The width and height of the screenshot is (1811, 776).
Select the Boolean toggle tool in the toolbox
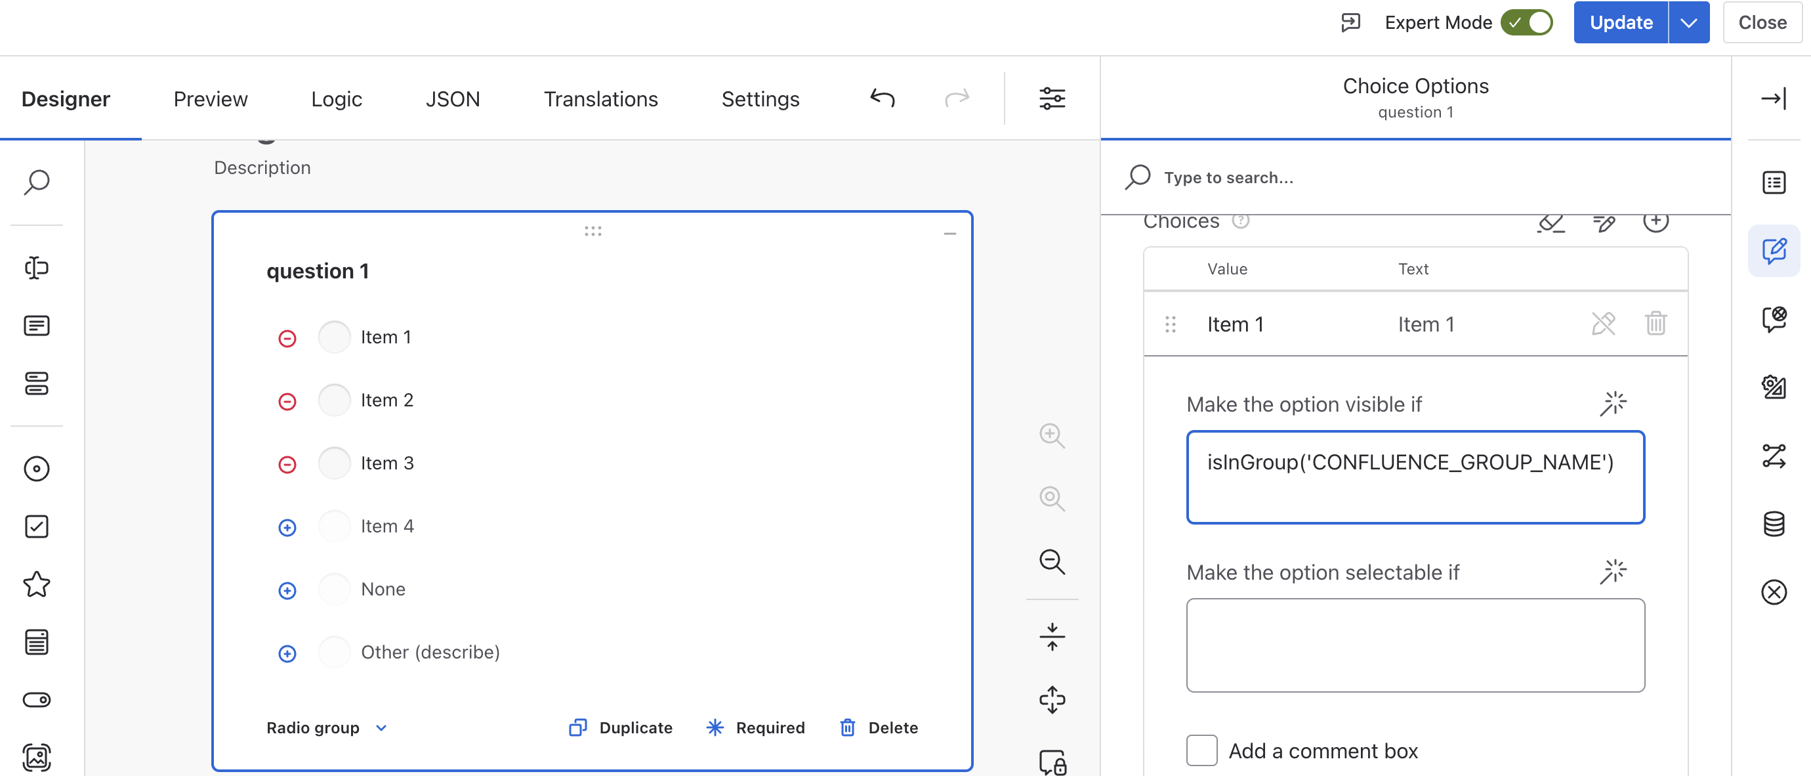pos(37,699)
